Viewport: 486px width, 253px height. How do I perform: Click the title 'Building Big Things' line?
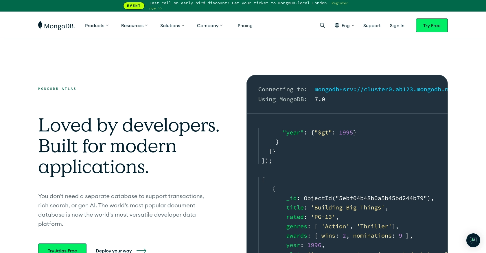point(337,208)
